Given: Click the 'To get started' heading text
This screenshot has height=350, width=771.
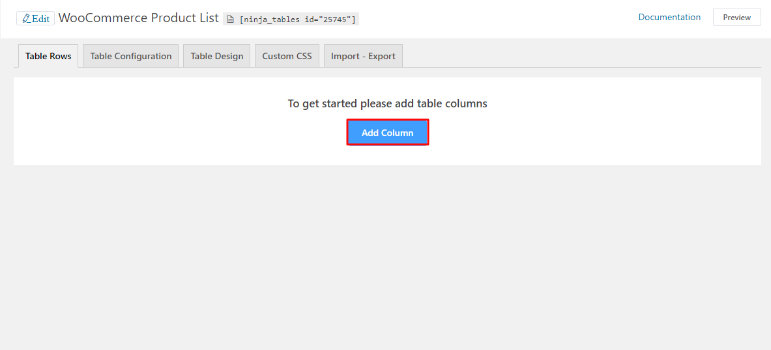Looking at the screenshot, I should [387, 103].
